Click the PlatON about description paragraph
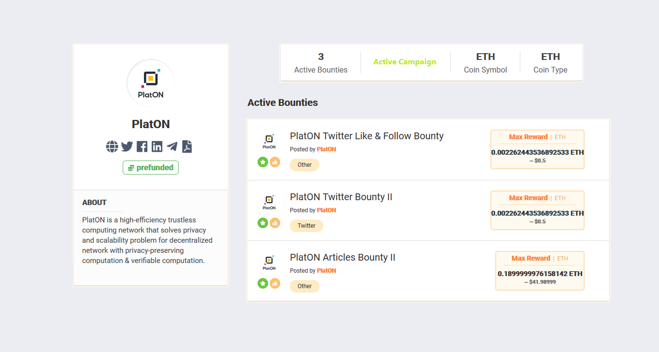Screen dimensions: 659x352 click(147, 240)
